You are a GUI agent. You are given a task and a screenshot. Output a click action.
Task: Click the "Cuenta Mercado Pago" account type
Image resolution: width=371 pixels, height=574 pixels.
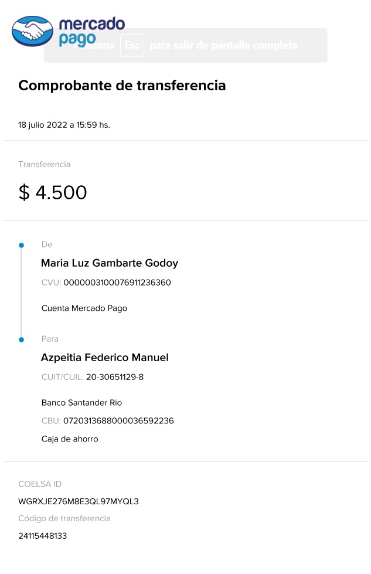coord(84,308)
